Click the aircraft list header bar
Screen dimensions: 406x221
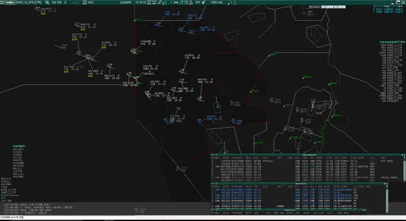pyautogui.click(x=19, y=146)
